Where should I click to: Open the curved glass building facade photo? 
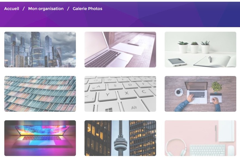tap(40, 94)
